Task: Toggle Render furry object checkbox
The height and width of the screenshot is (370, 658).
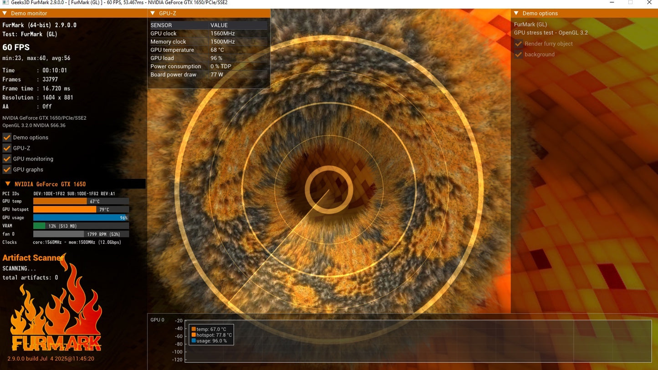Action: click(518, 44)
